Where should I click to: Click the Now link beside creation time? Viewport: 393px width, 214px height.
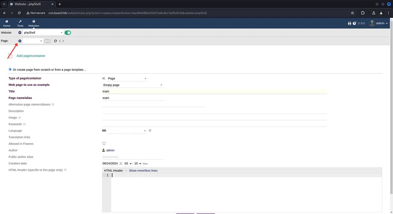pos(145,164)
